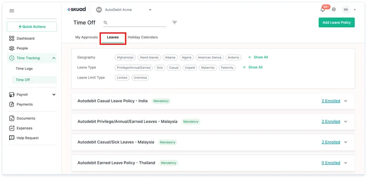Open the People menu item
Image resolution: width=367 pixels, height=178 pixels.
click(22, 48)
